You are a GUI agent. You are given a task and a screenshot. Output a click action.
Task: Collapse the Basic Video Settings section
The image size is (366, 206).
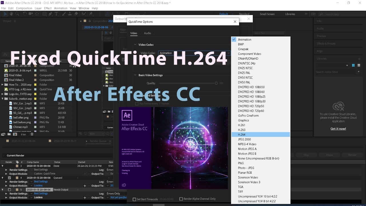[135, 75]
